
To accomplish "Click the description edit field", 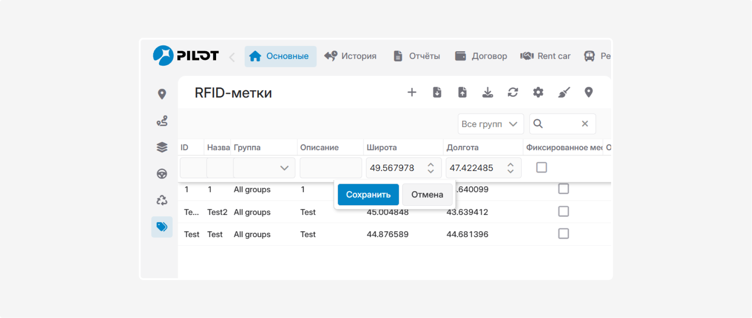I will coord(331,168).
